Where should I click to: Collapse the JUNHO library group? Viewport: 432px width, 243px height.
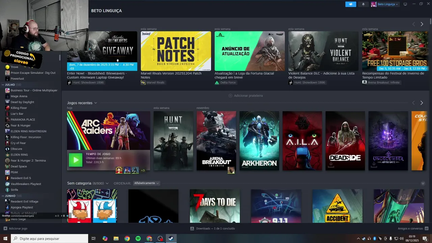(x=3, y=196)
